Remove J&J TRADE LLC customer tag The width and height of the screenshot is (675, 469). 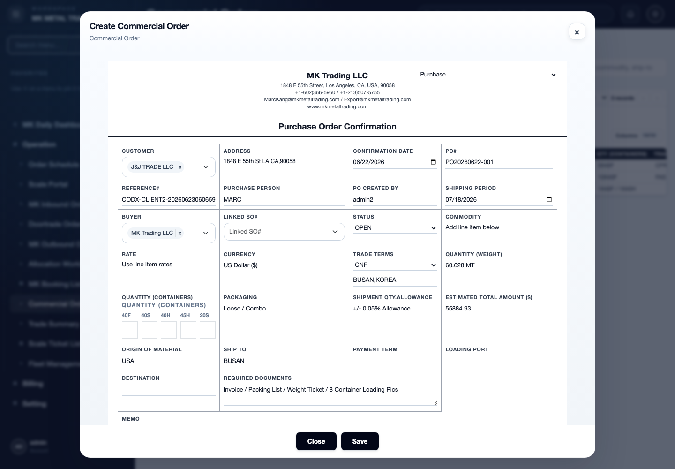180,167
